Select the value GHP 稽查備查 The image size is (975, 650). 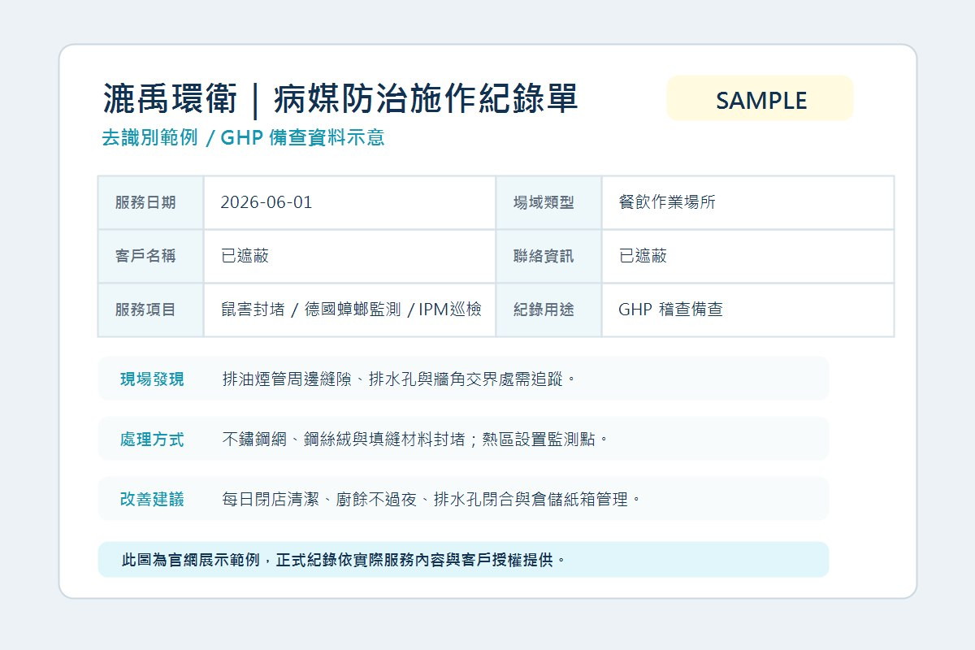click(x=670, y=310)
